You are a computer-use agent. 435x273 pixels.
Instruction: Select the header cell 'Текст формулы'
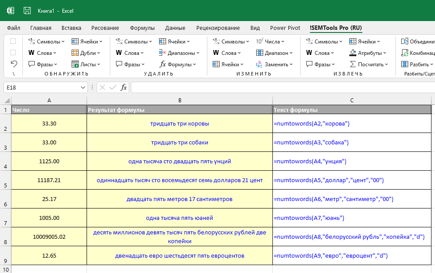352,110
